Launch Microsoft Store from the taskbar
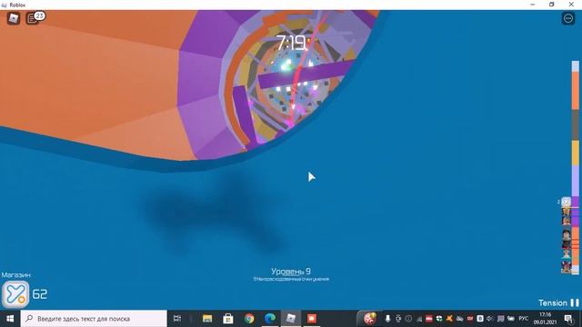Screen dimensions: 582x327 click(x=228, y=319)
